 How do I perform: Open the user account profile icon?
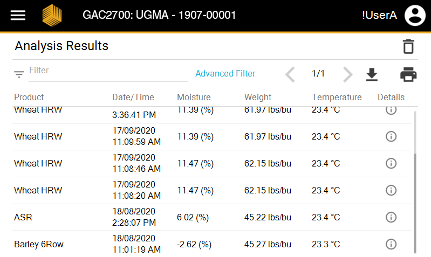[415, 15]
